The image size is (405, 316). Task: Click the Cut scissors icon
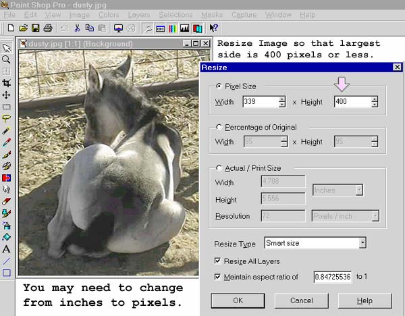click(78, 28)
